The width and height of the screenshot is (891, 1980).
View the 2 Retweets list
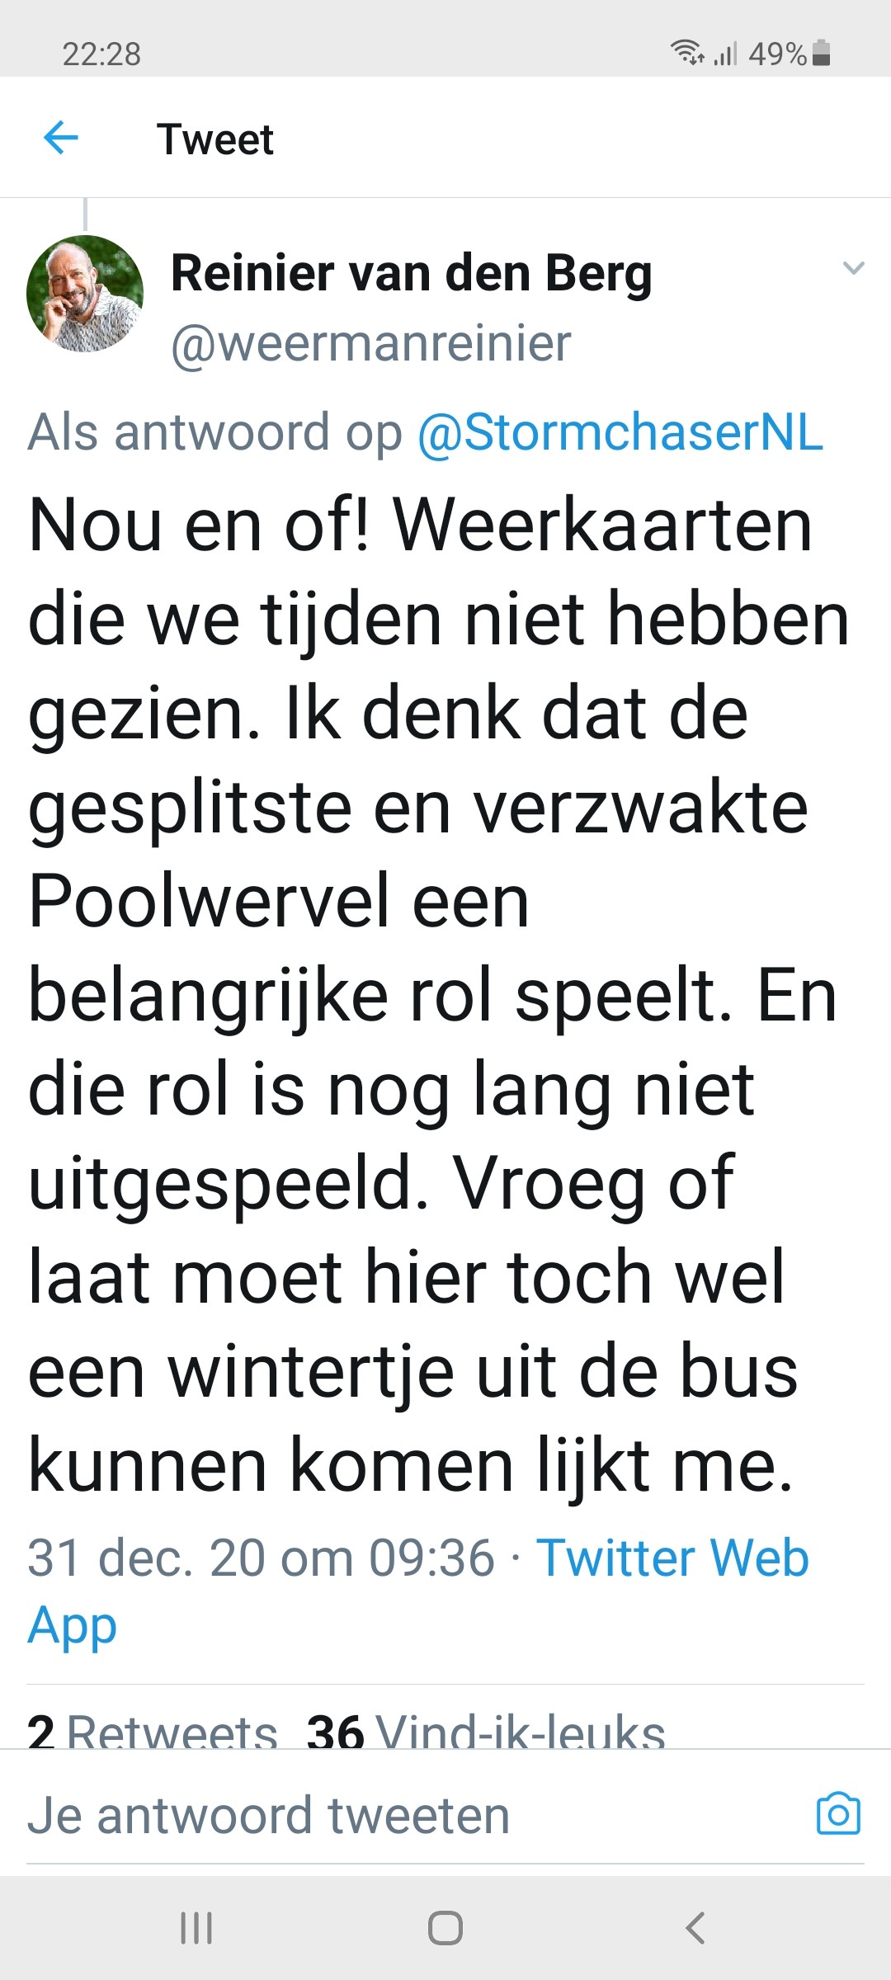[x=153, y=1731]
